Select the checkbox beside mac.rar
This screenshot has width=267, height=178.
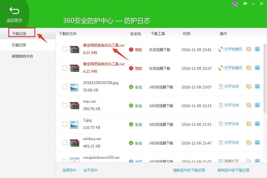(65, 105)
